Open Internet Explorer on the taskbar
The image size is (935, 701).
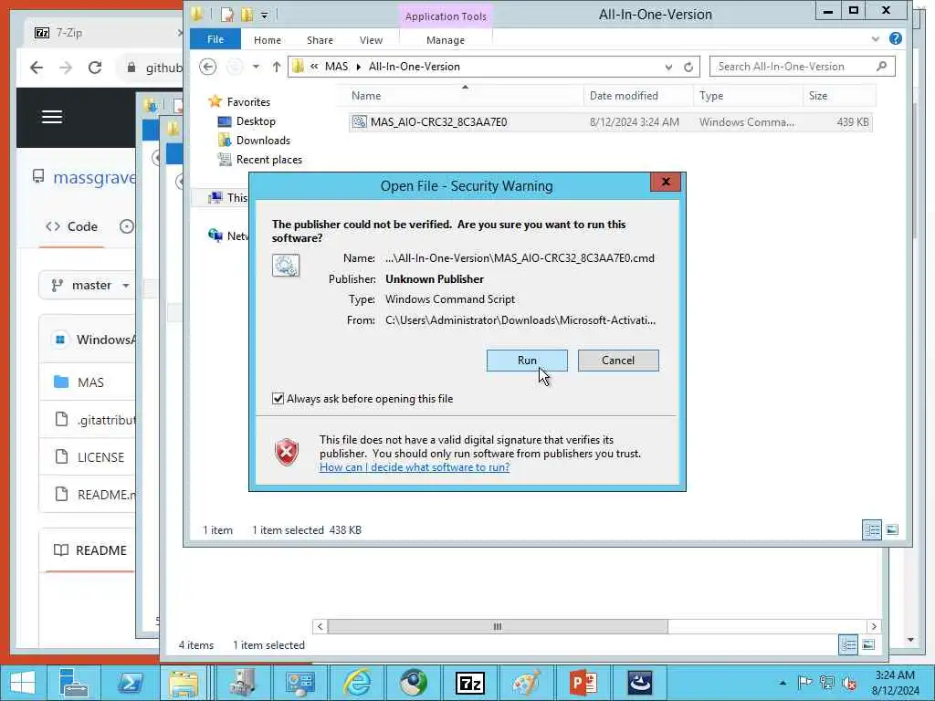357,683
